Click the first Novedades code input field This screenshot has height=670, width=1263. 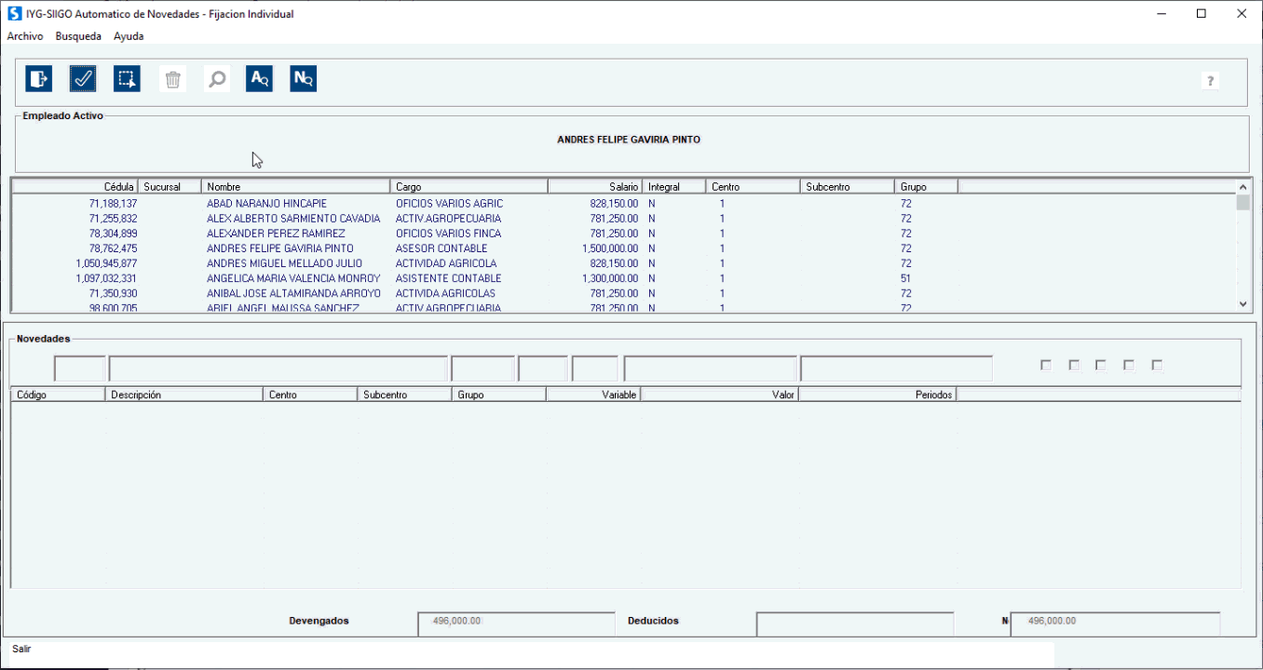coord(79,369)
